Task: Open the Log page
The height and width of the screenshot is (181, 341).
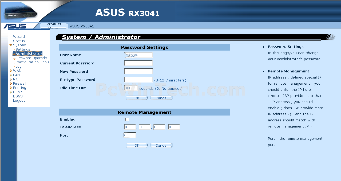Action: tap(18, 67)
